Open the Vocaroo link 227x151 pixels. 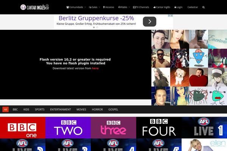coord(109,7)
